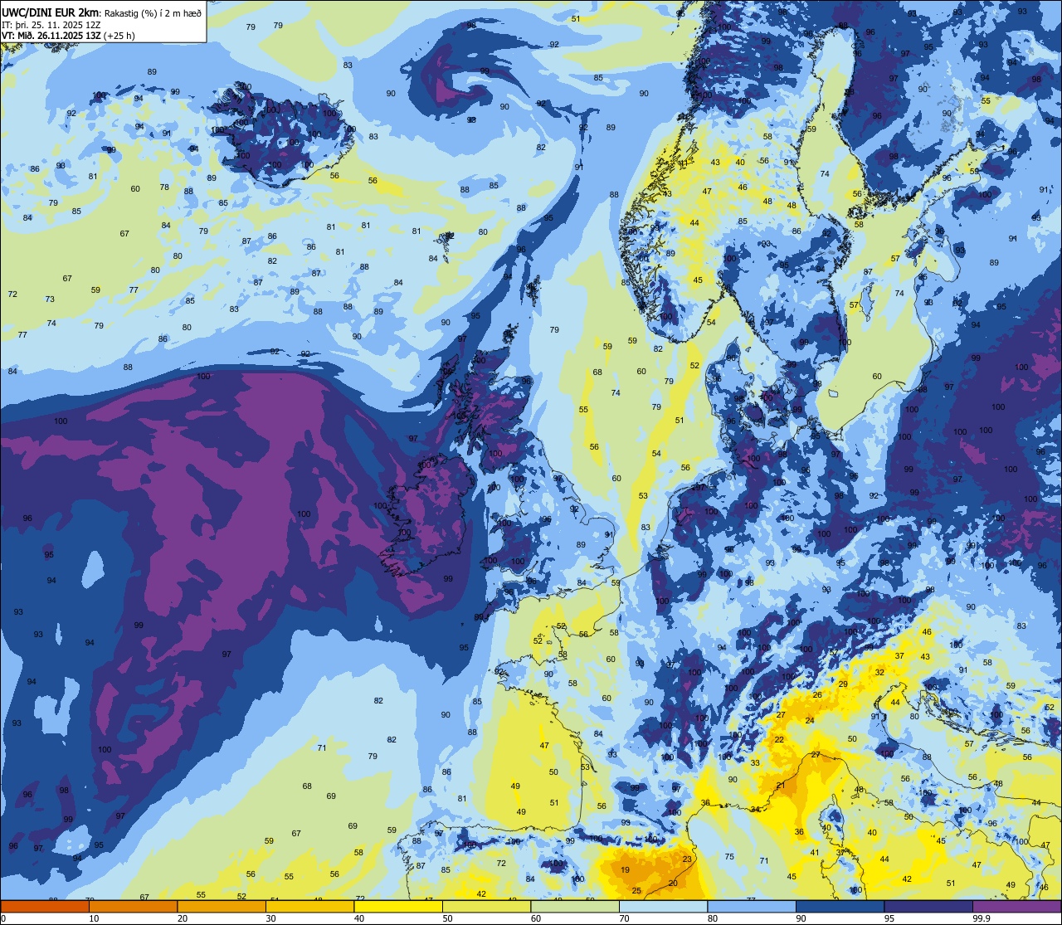Screen dimensions: 1062x925
Task: Choose the legend swatch between 95 and 99.9
Action: 928,906
